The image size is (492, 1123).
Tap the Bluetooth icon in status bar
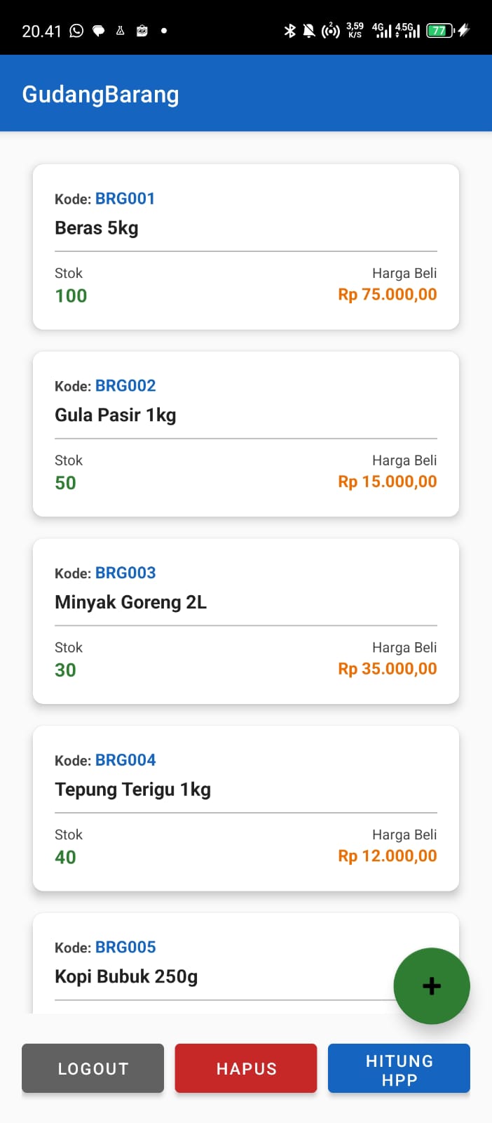(289, 29)
